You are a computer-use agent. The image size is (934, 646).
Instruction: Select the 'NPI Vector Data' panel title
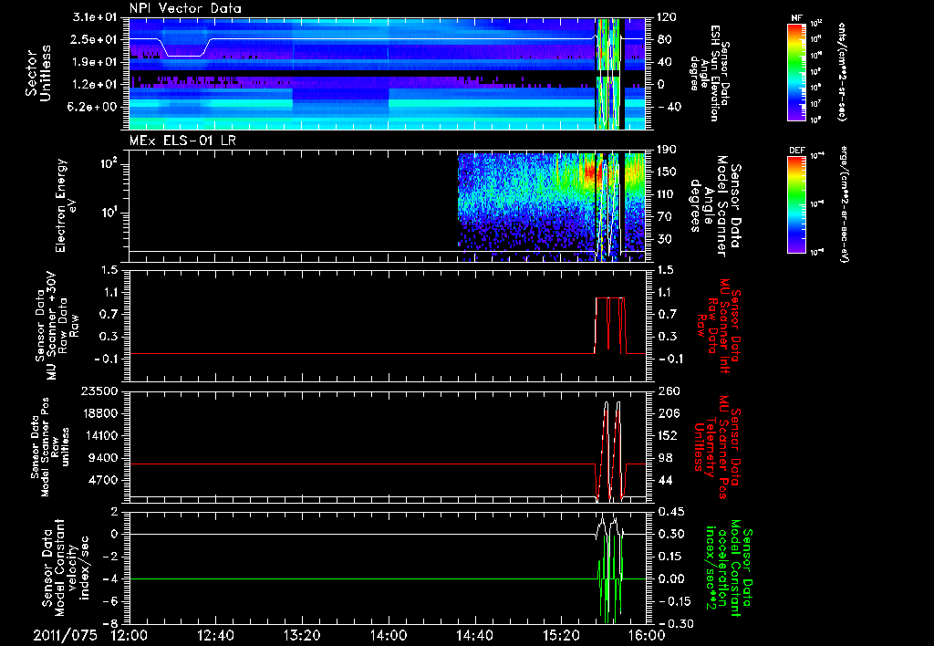[186, 8]
